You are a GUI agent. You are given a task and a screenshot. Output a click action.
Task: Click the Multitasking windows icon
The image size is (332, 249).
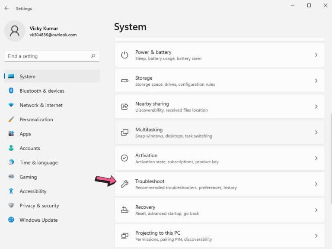coord(124,133)
